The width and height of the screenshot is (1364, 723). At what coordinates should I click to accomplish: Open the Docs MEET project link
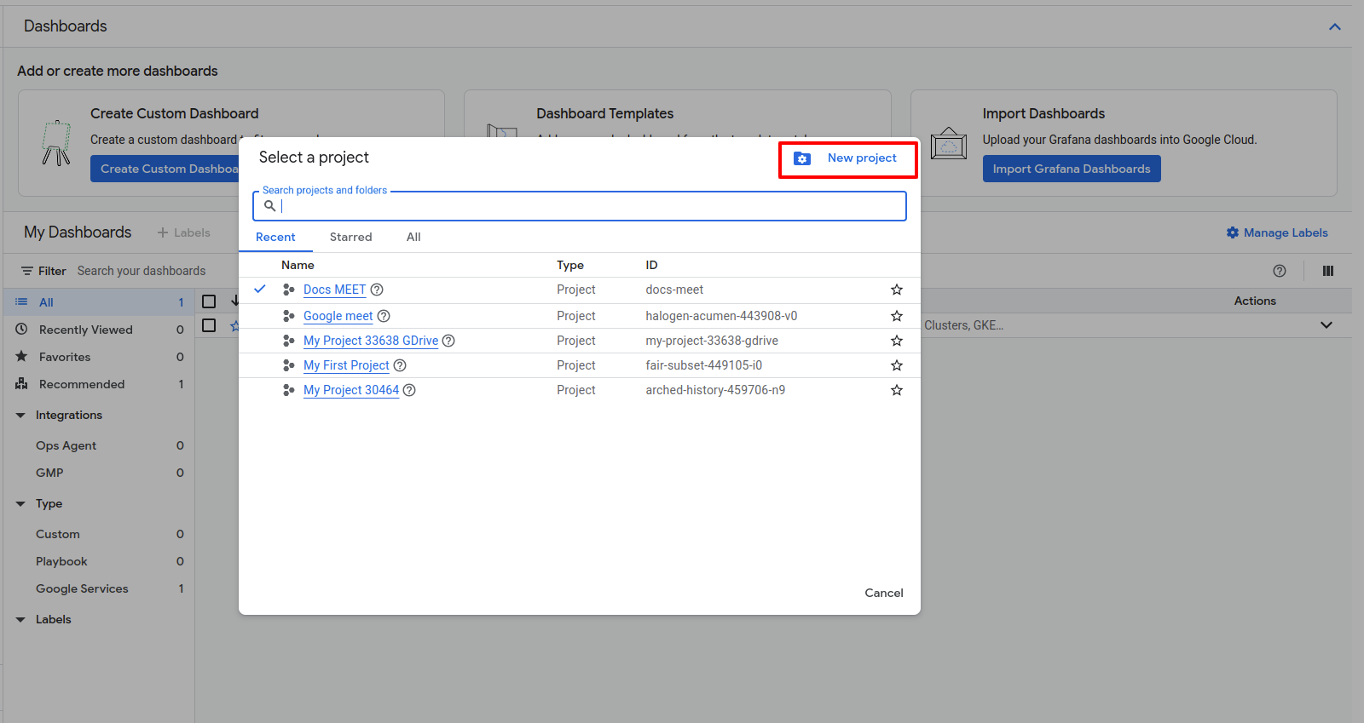click(334, 290)
